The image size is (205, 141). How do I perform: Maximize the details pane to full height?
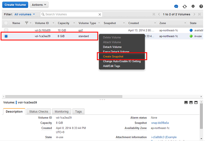(x=196, y=102)
